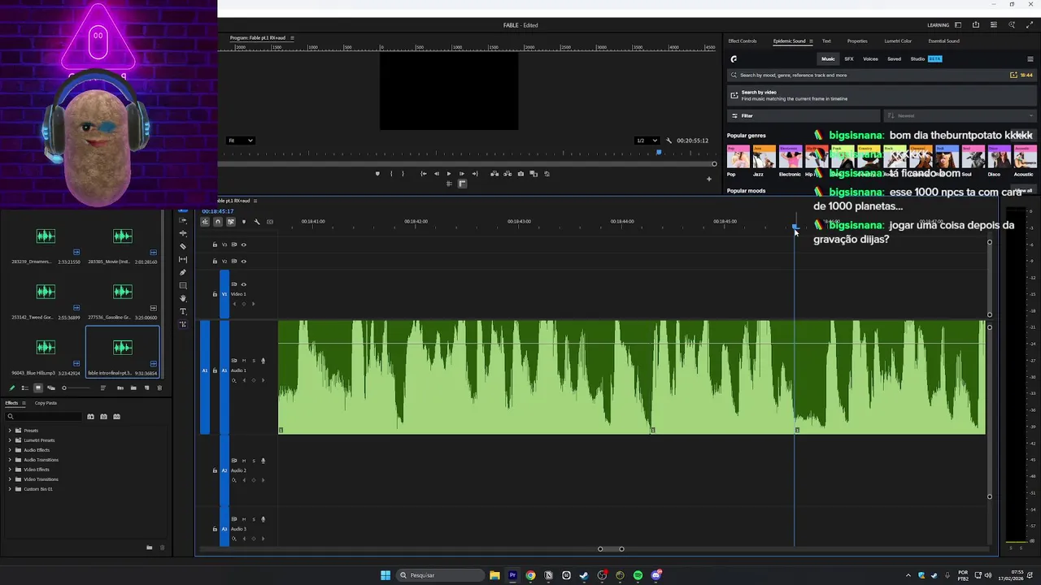Click the Lift button in the Program monitor
This screenshot has width=1041, height=585.
[x=494, y=173]
